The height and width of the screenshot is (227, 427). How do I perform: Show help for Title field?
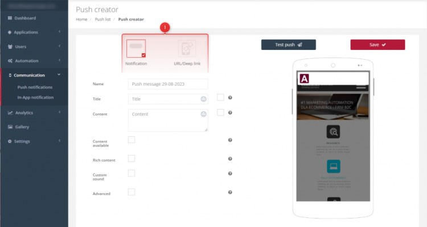[x=230, y=98]
